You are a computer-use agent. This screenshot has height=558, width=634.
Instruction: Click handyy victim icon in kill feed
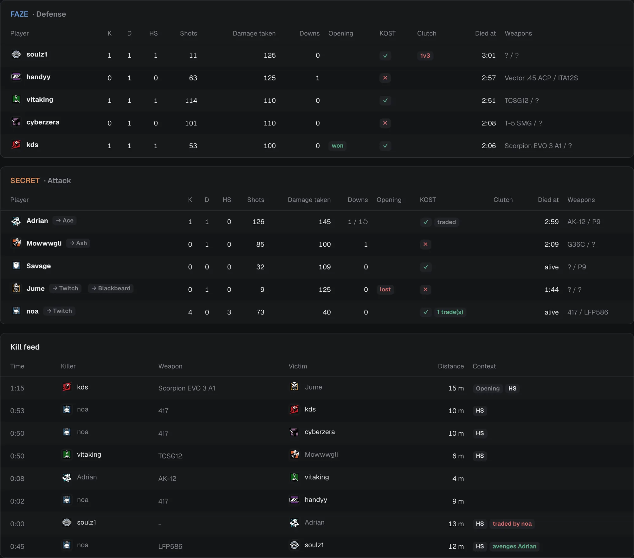pos(294,500)
